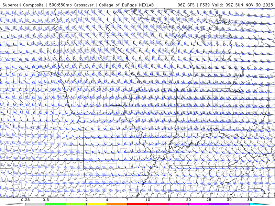Click the "F339" forecast hour label
Screen dimensions: 275x206
[205, 5]
